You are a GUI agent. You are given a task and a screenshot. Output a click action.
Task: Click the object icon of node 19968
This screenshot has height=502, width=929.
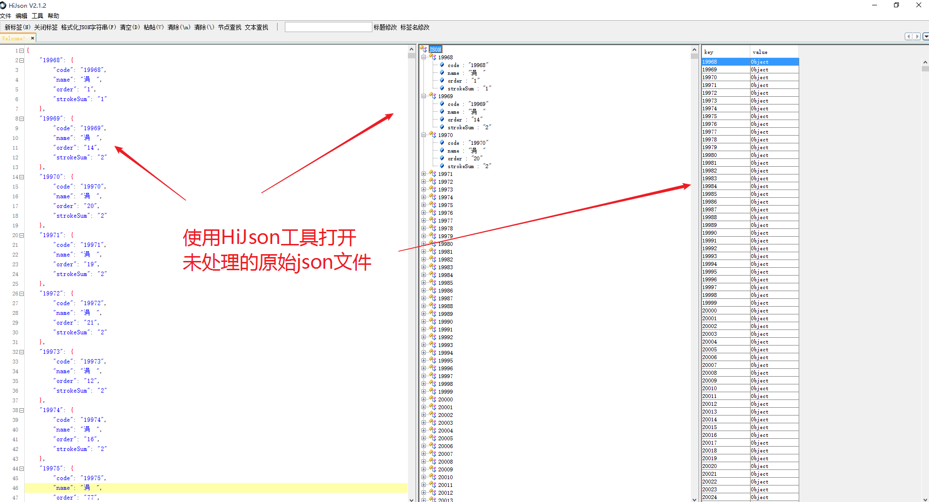433,57
